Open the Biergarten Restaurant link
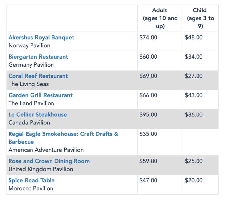229x205 pixels. tap(38, 57)
